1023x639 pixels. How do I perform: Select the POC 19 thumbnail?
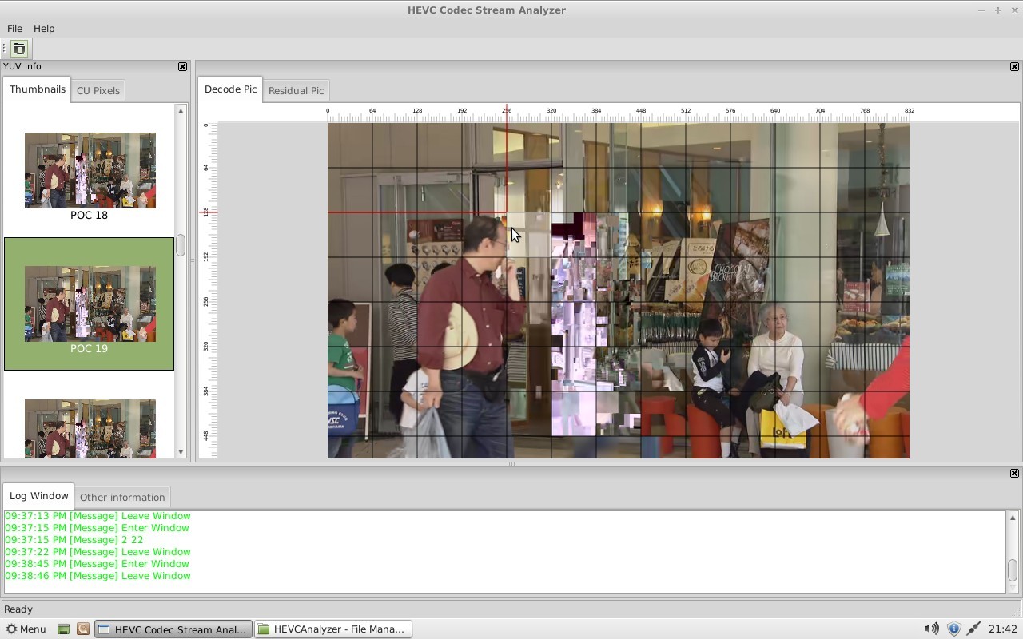90,304
